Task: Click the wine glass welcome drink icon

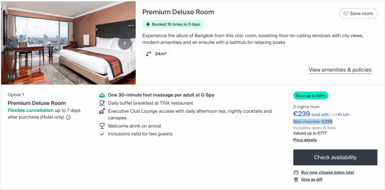Action: tap(102, 126)
